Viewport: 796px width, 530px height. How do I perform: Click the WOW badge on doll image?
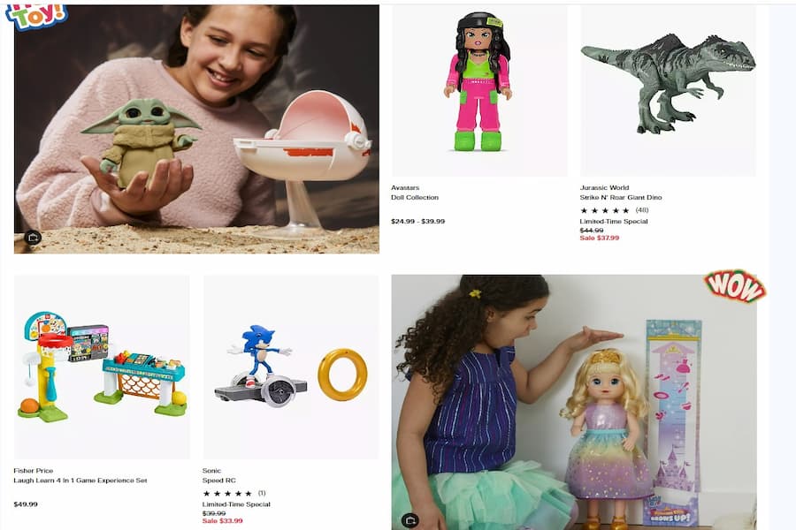pyautogui.click(x=735, y=286)
